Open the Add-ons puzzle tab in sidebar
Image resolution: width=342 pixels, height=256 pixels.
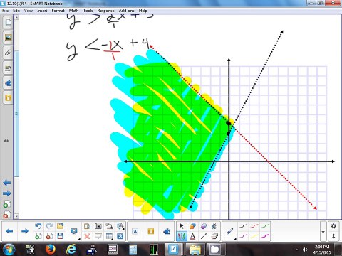(x=8, y=83)
